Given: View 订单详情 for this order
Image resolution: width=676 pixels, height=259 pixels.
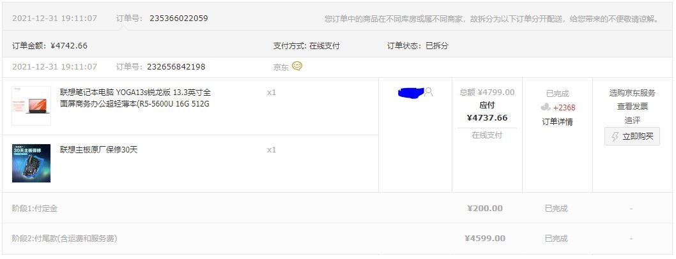Looking at the screenshot, I should (x=557, y=122).
